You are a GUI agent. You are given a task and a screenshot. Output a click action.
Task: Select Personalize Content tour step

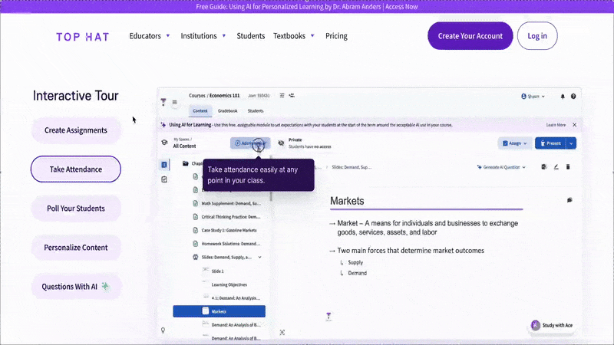coord(75,248)
